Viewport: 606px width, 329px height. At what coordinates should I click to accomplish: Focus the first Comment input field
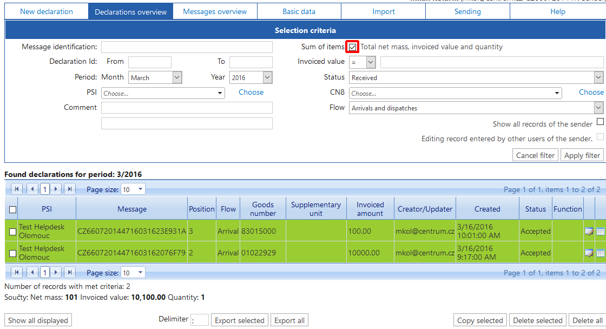pos(187,108)
